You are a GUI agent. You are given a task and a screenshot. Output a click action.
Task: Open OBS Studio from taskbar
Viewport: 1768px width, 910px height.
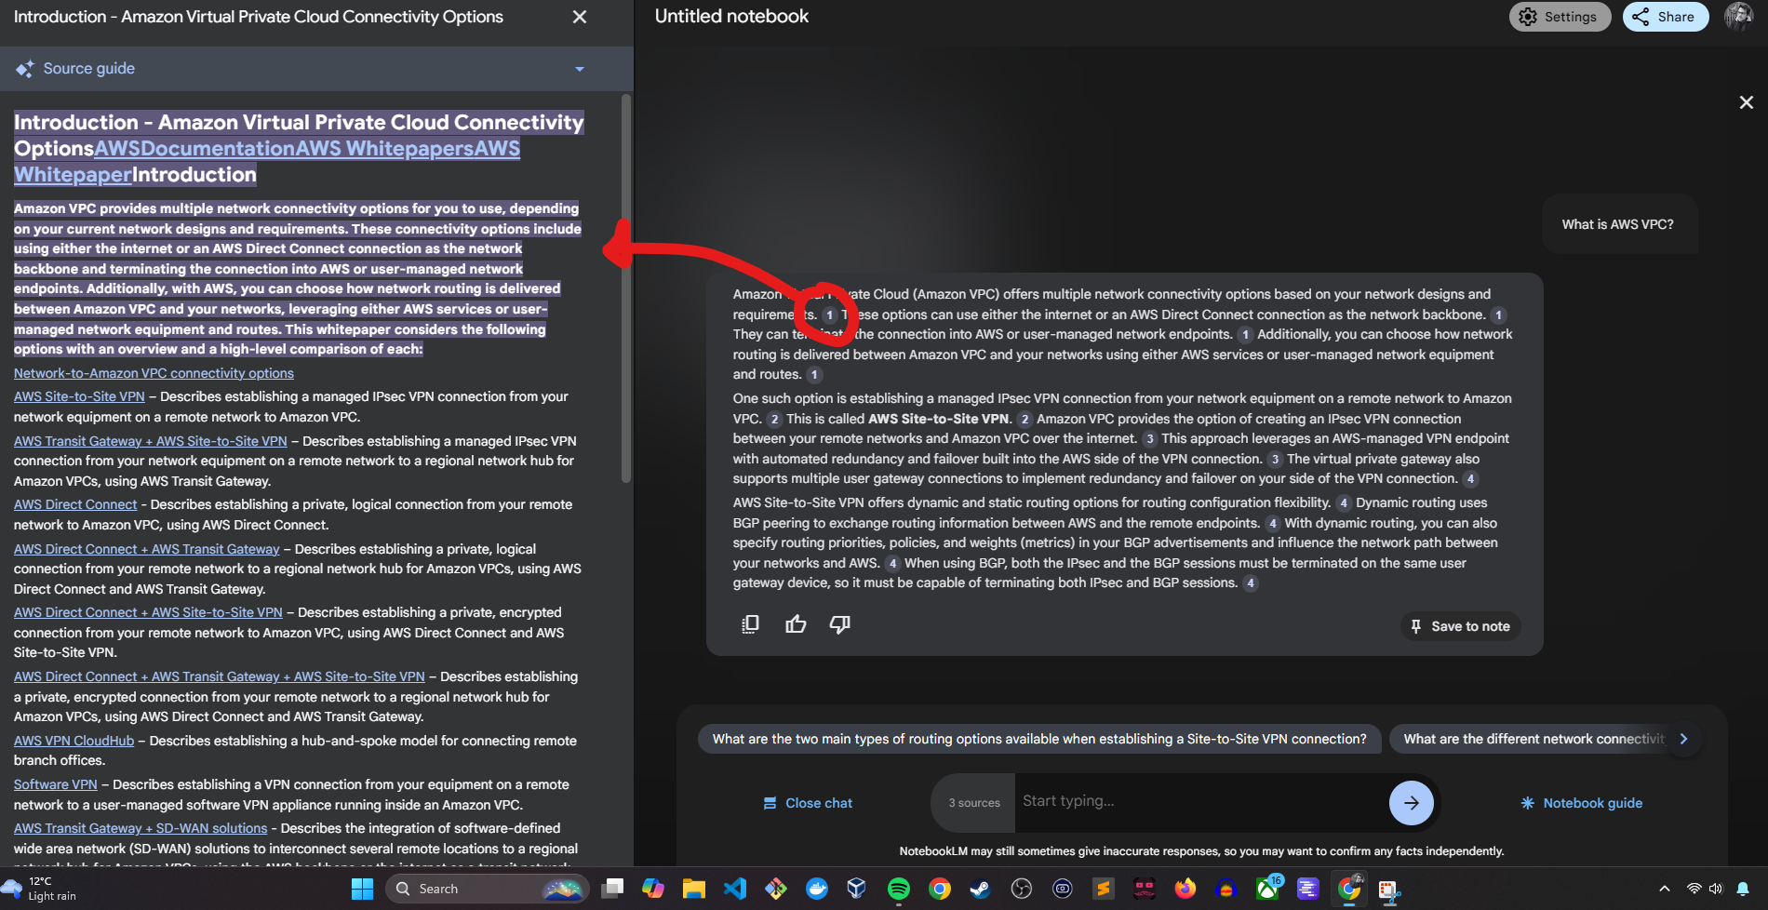tap(1022, 889)
